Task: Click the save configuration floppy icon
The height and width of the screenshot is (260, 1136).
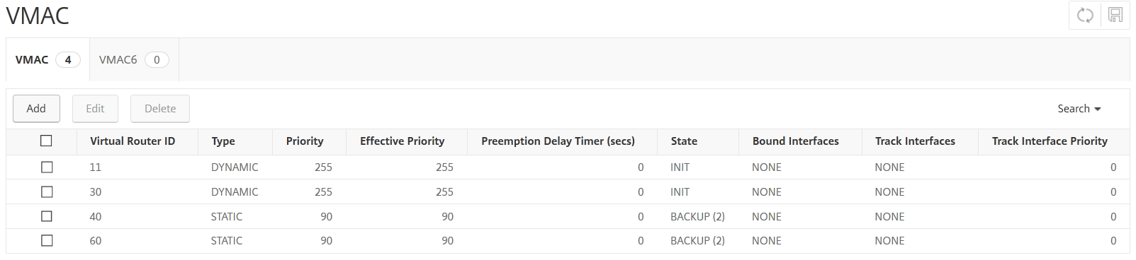Action: click(x=1115, y=16)
